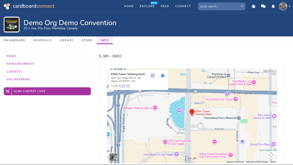Click the E Flamingo Rd marker icon
293x165 pixels.
(x=227, y=94)
